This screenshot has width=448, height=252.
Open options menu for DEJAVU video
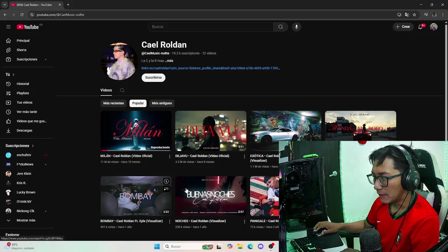pyautogui.click(x=245, y=156)
